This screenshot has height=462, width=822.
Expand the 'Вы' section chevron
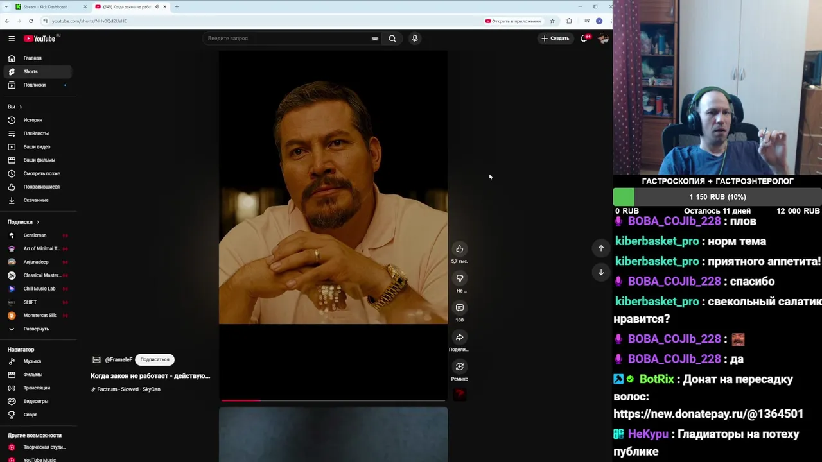tap(21, 107)
